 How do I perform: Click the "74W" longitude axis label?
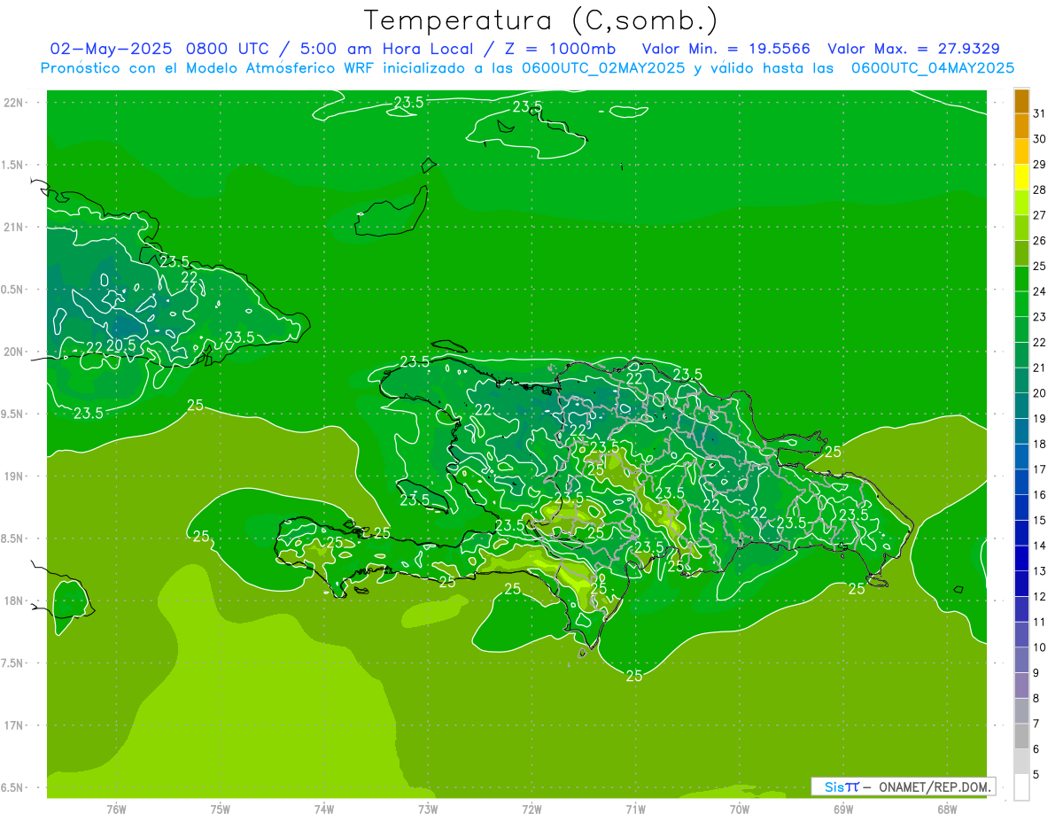click(324, 809)
